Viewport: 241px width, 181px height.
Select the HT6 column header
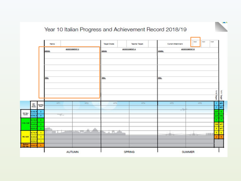pos(200,103)
